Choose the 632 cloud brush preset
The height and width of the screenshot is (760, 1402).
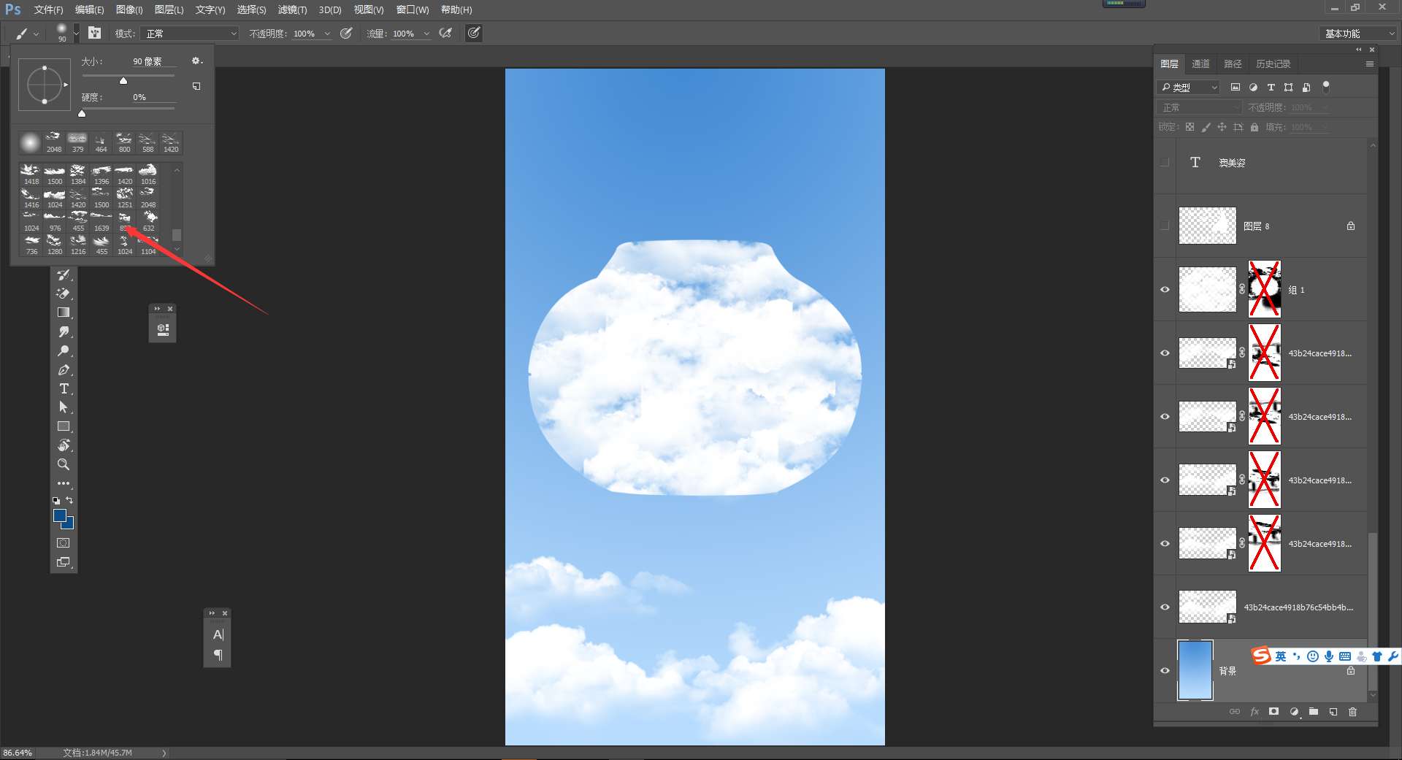[149, 221]
